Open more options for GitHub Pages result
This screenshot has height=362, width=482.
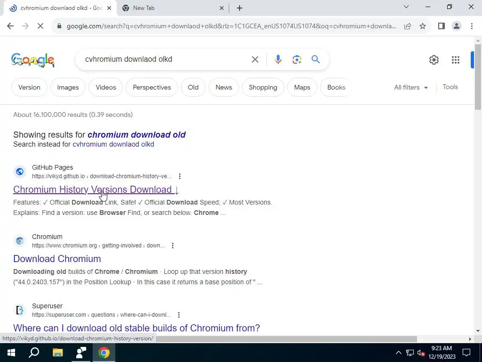[x=179, y=176]
